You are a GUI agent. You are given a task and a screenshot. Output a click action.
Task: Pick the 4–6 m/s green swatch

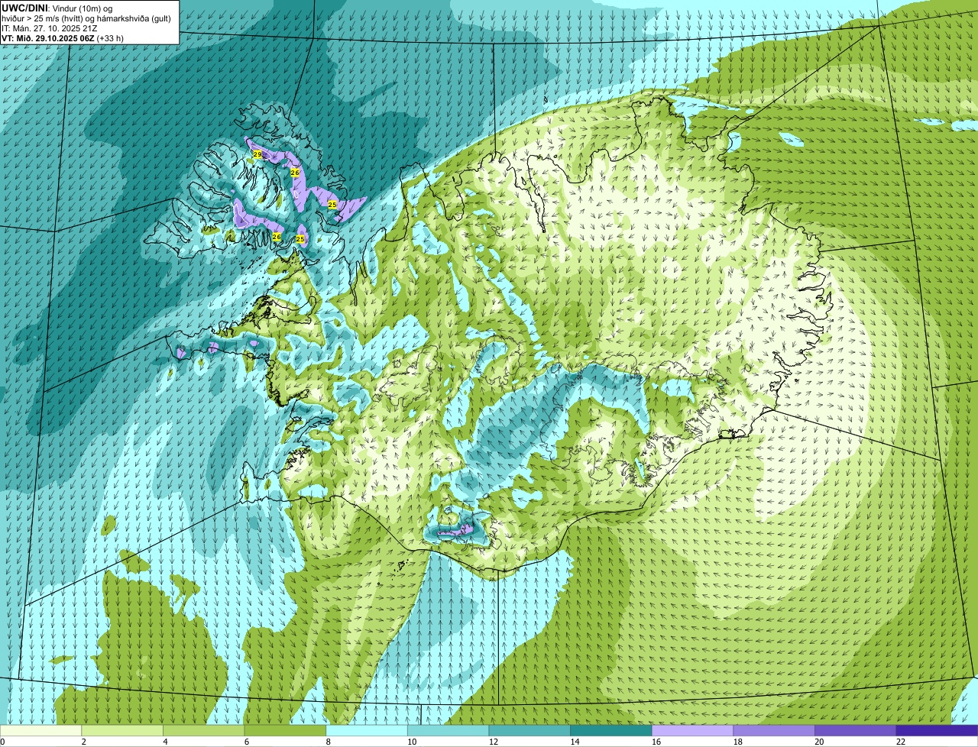tap(203, 730)
